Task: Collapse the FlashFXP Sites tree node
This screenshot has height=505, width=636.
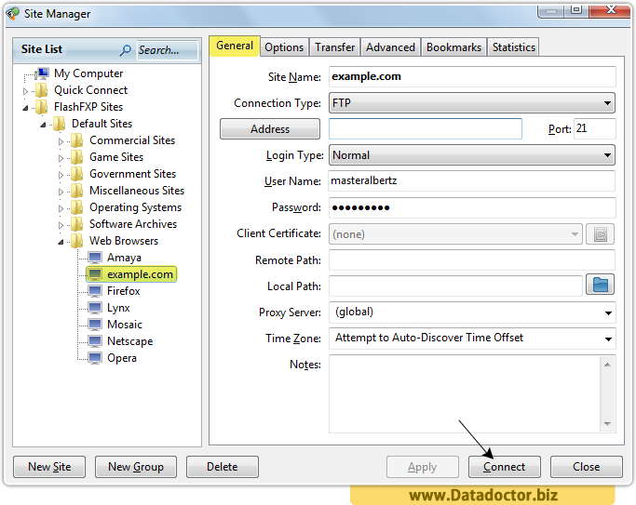Action: pos(25,108)
